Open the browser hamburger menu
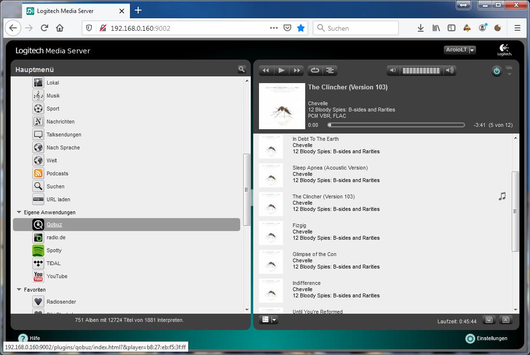The image size is (530, 355). click(517, 28)
